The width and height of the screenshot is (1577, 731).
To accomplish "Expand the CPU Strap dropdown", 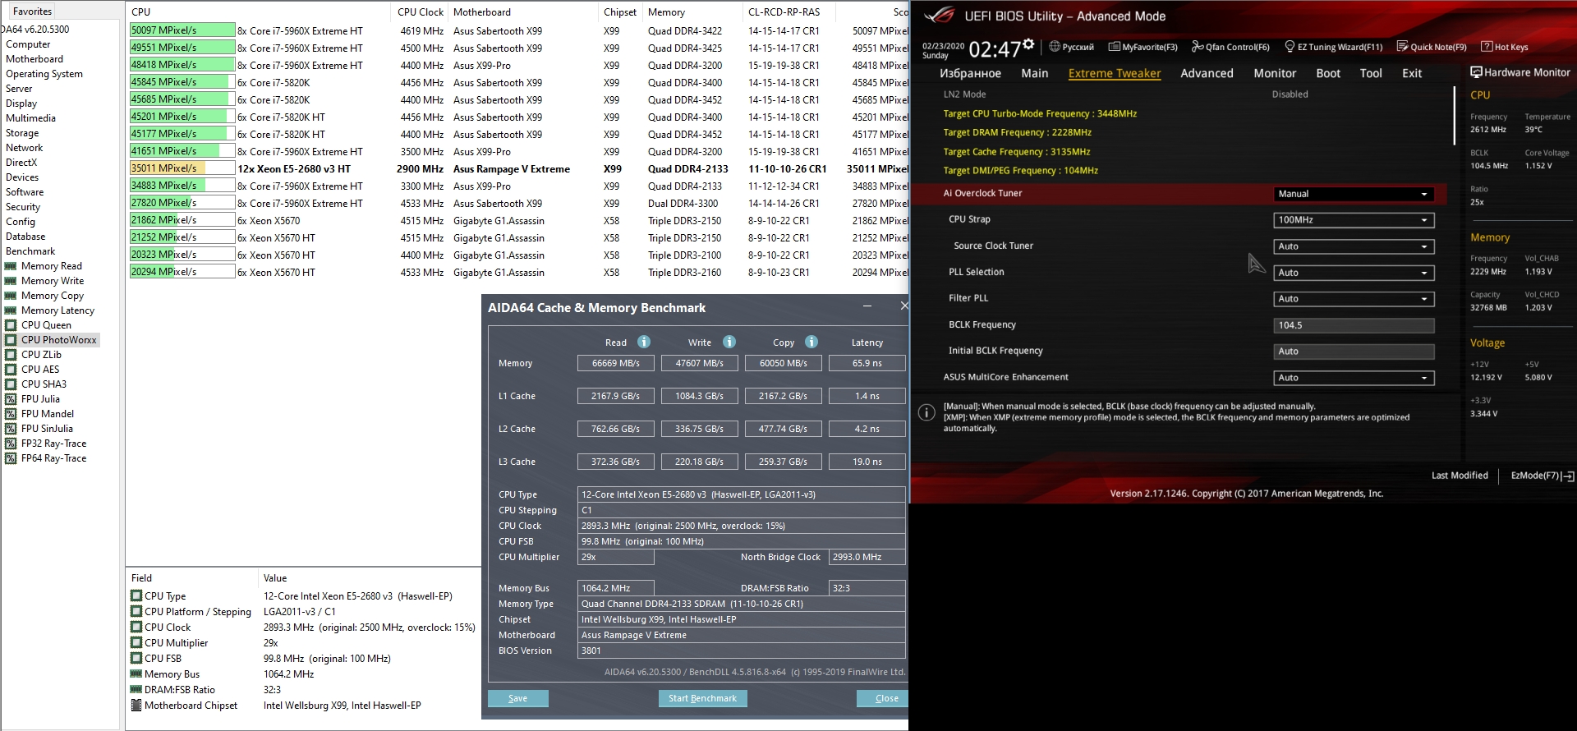I will (1354, 220).
